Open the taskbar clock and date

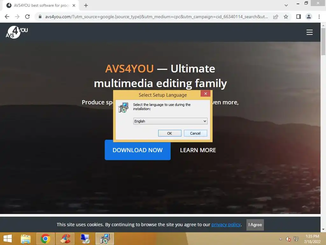pos(312,239)
